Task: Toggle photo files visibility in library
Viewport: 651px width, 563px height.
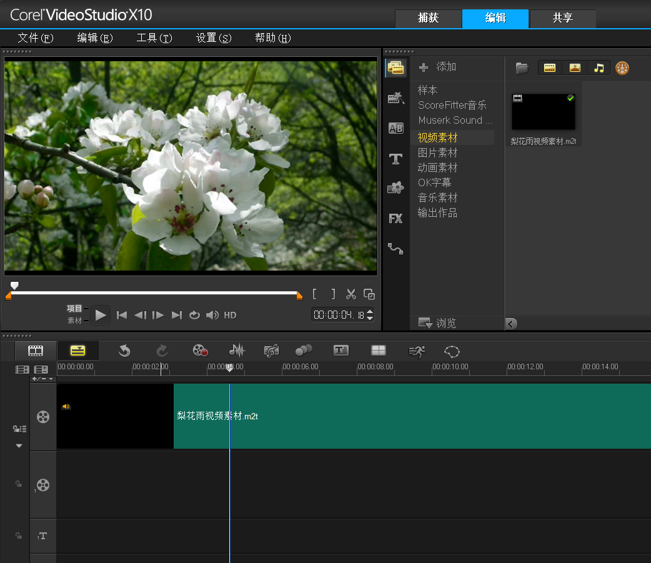Action: tap(575, 68)
